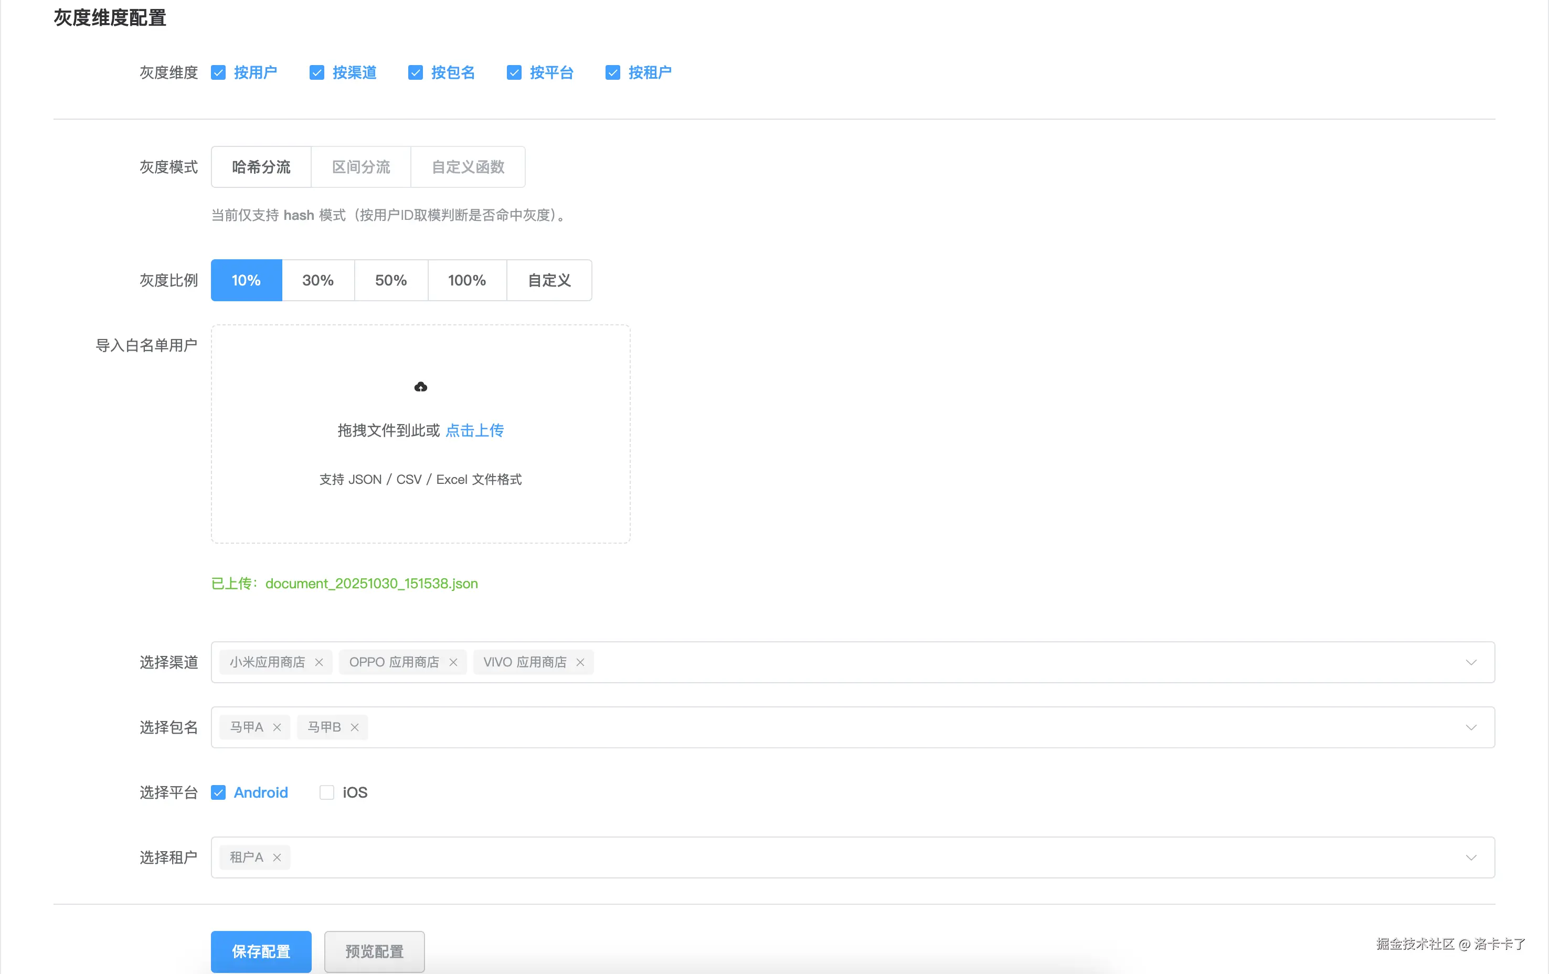Click the 保存配置 button

click(260, 951)
